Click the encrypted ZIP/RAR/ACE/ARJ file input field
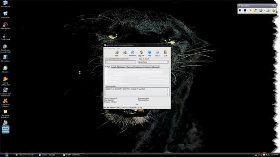 point(121,62)
